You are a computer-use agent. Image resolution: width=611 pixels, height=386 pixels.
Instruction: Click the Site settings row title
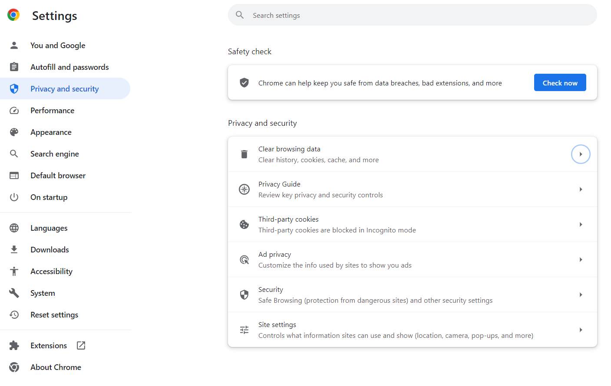click(277, 324)
